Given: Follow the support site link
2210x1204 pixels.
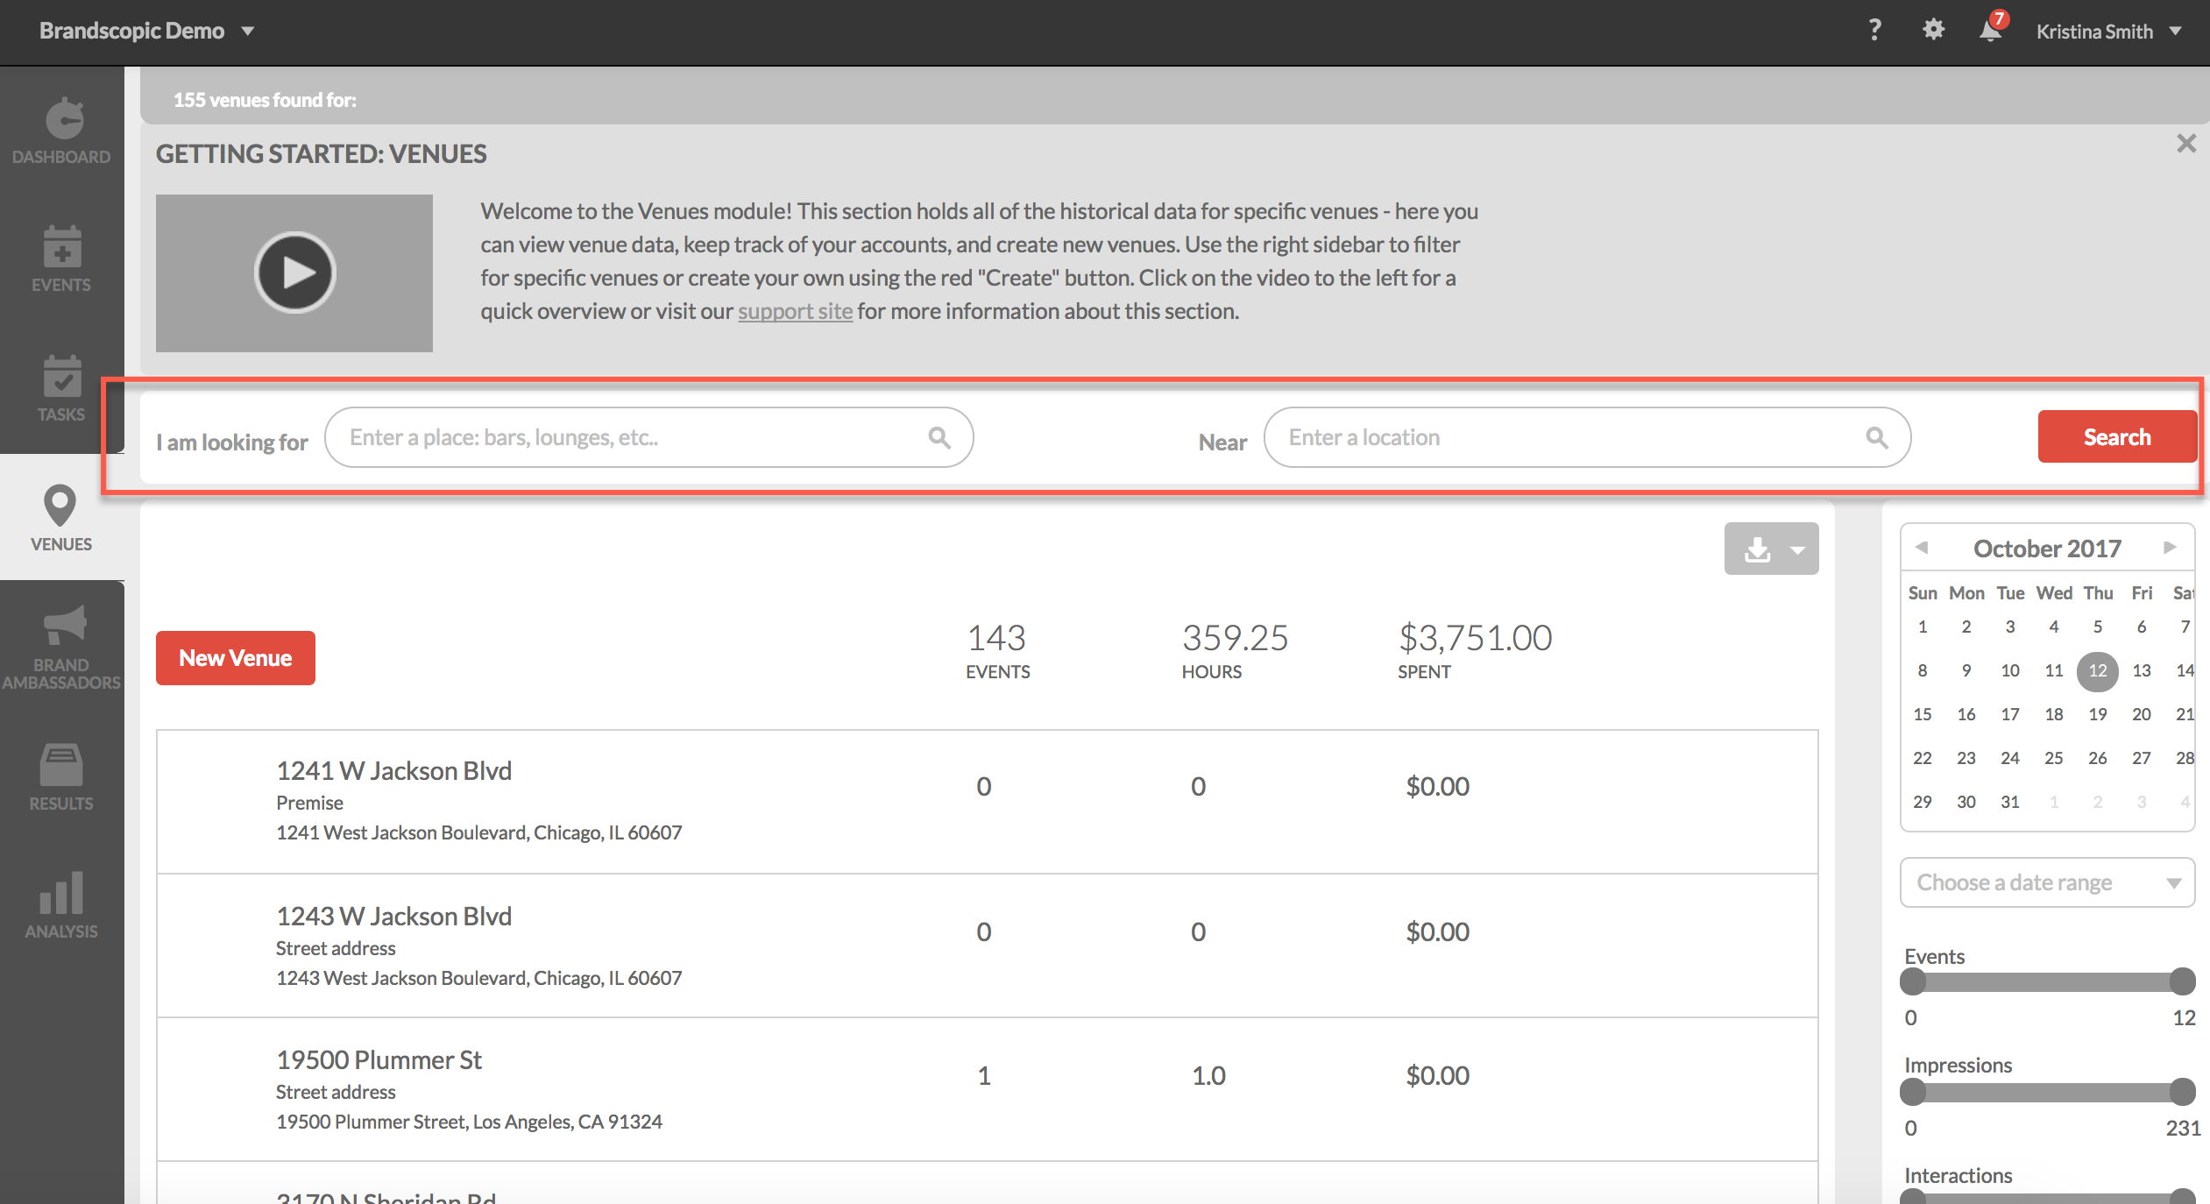Looking at the screenshot, I should click(x=795, y=311).
